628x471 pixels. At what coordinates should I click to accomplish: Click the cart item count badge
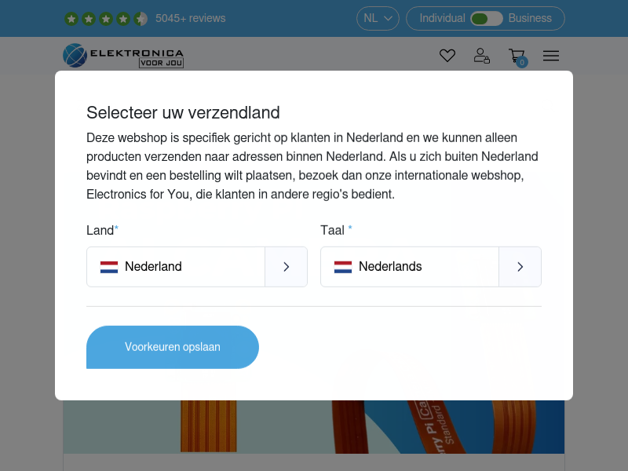pyautogui.click(x=522, y=63)
